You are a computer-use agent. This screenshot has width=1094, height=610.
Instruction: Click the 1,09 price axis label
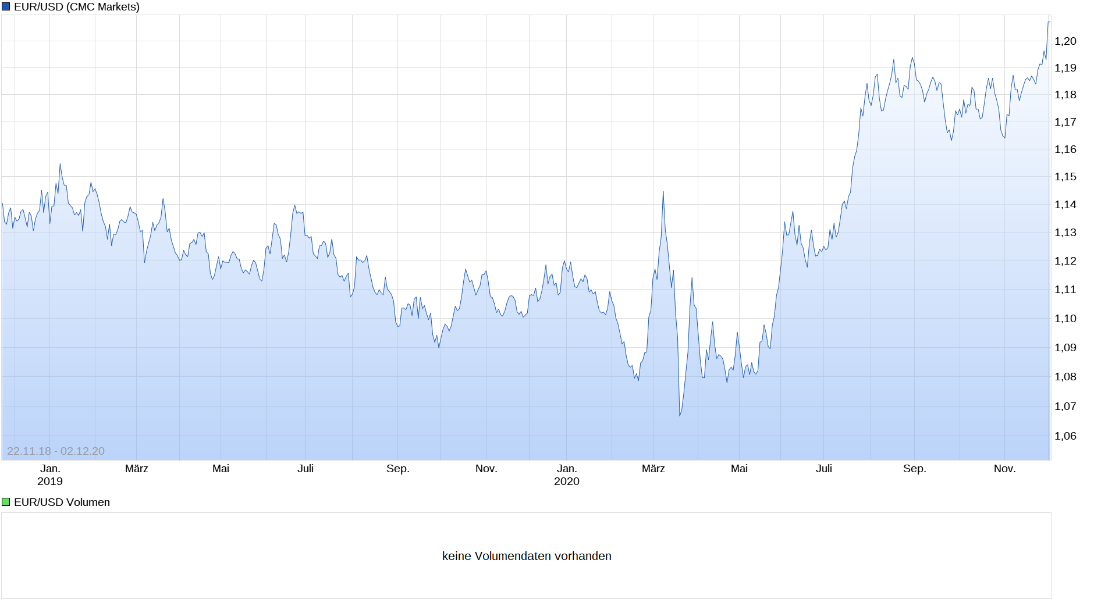(1065, 348)
